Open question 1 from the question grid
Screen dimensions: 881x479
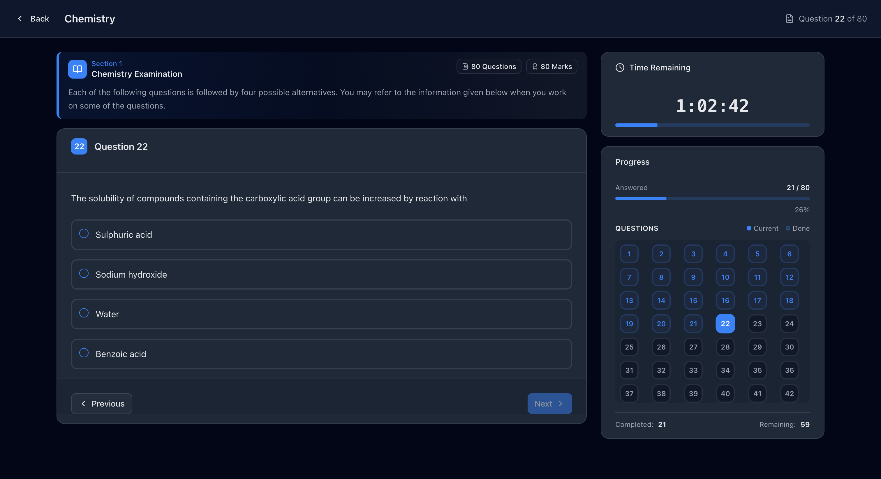pos(629,254)
